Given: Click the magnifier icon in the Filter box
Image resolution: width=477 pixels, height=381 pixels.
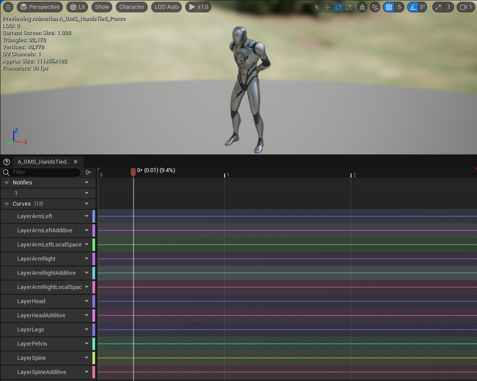Looking at the screenshot, I should [6, 172].
